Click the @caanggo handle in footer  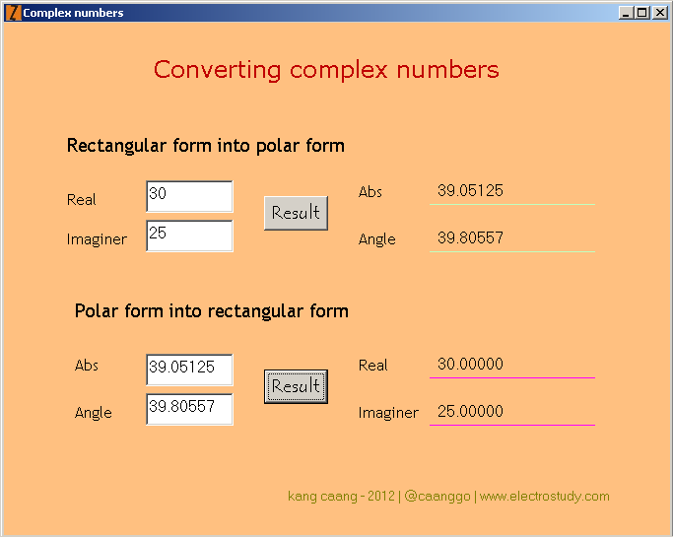(x=437, y=497)
